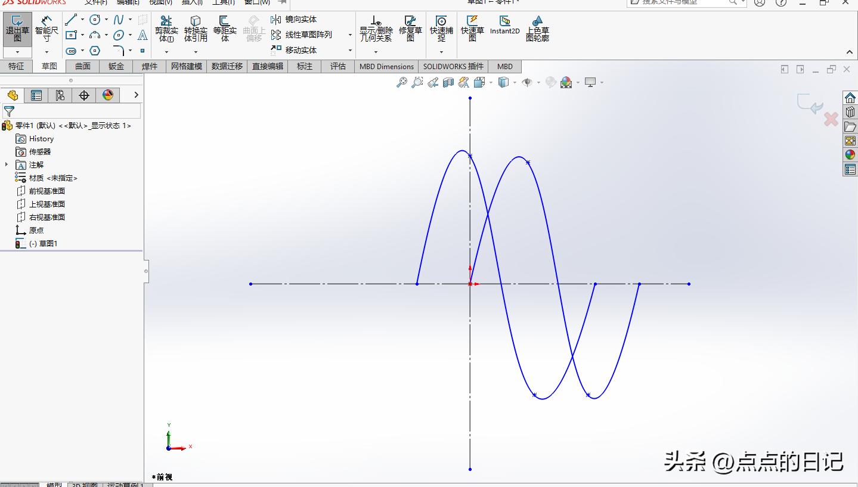
Task: Toggle Shaded Sketch Contours (上色草图轮廓)
Action: coord(537,29)
